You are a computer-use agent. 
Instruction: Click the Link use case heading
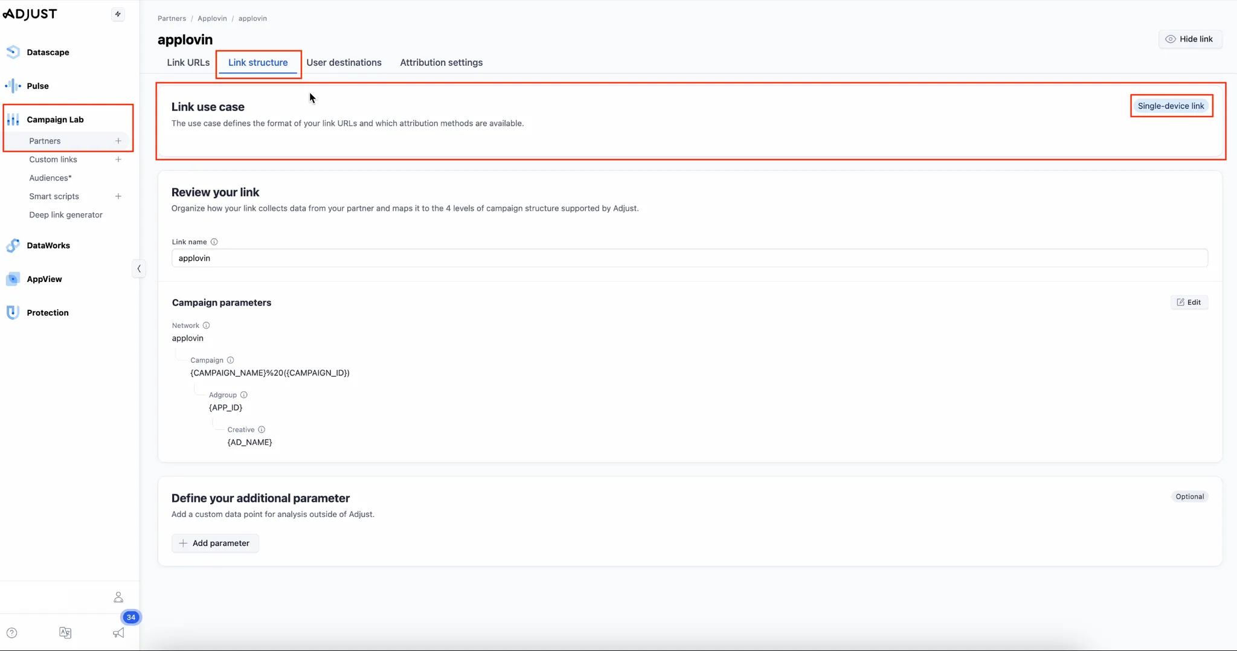click(x=208, y=107)
